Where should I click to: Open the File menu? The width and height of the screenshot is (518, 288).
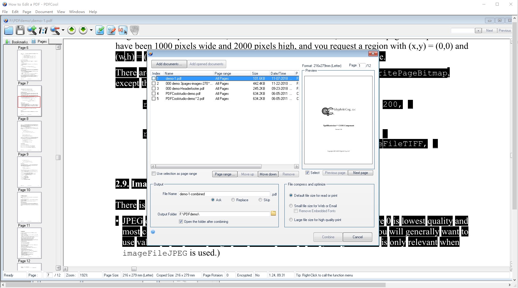coord(5,12)
